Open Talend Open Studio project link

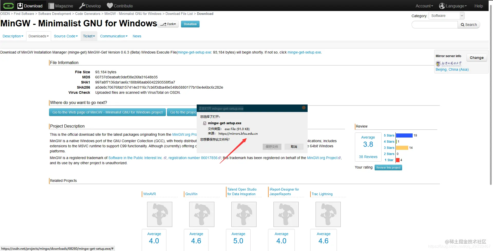coord(242,192)
